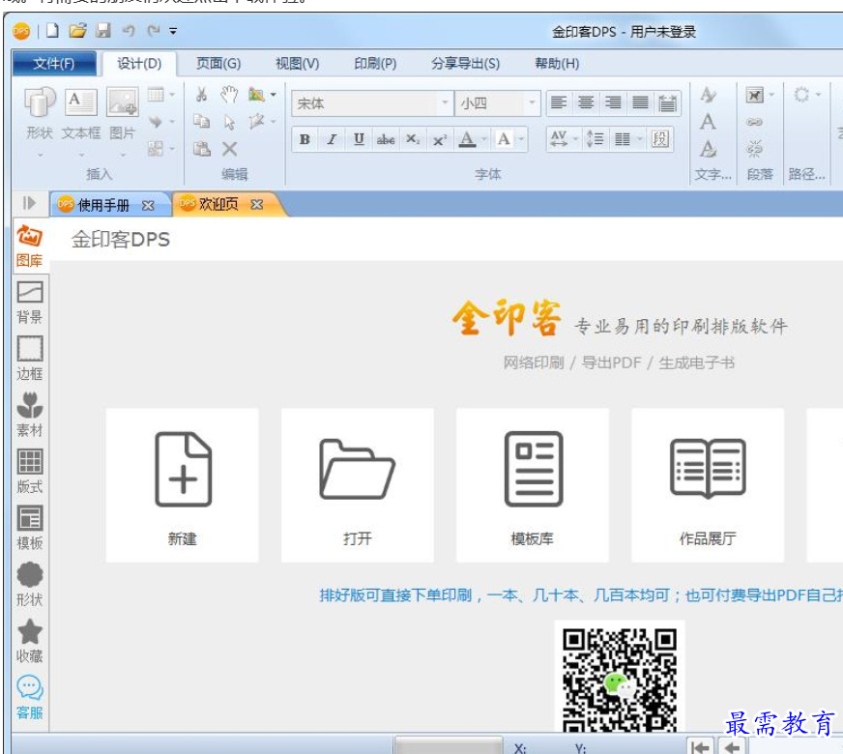
Task: Open the 模板 template sidebar panel
Action: pyautogui.click(x=30, y=529)
